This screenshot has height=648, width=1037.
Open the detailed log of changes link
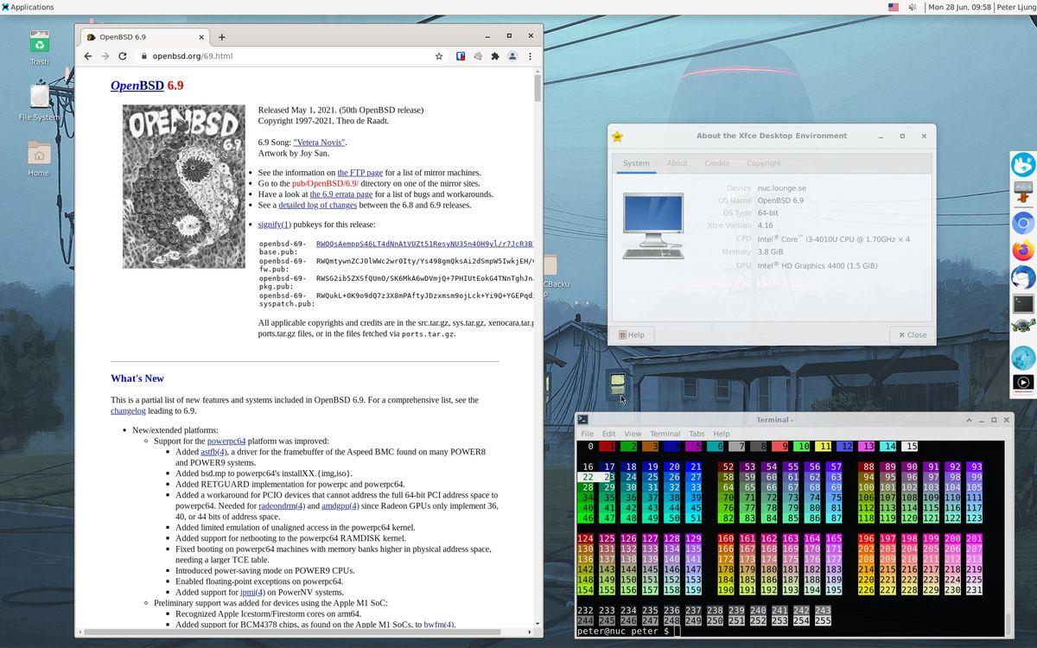tap(317, 205)
